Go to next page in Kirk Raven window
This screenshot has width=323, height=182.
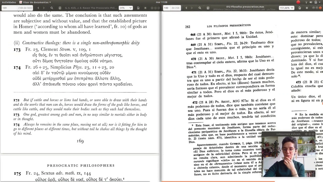point(44,8)
